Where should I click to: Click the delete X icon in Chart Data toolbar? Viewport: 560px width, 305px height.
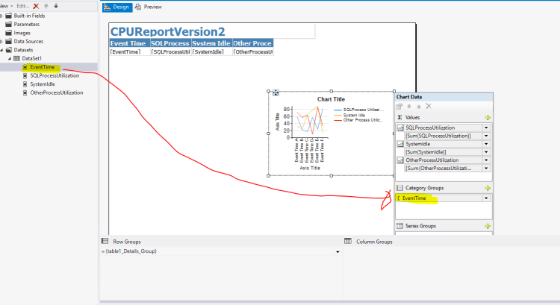click(x=429, y=107)
